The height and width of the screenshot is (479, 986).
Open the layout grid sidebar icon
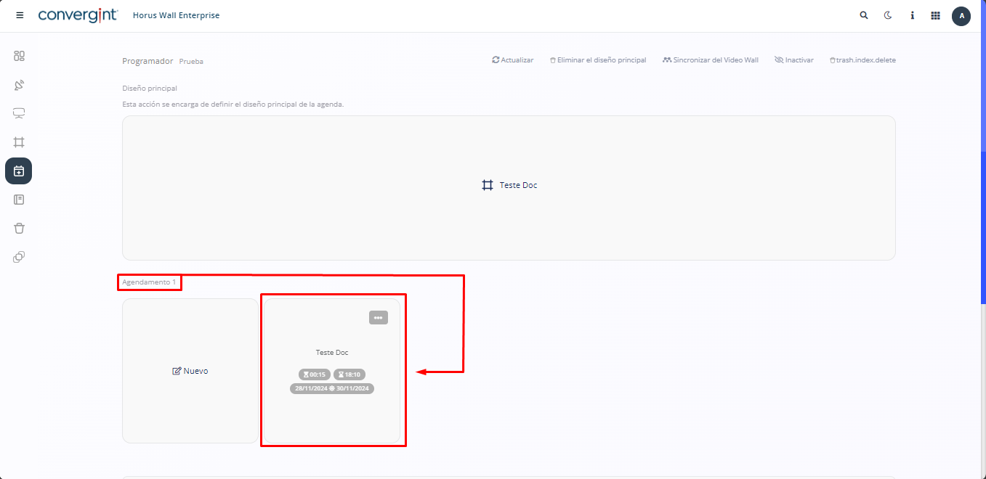(19, 142)
